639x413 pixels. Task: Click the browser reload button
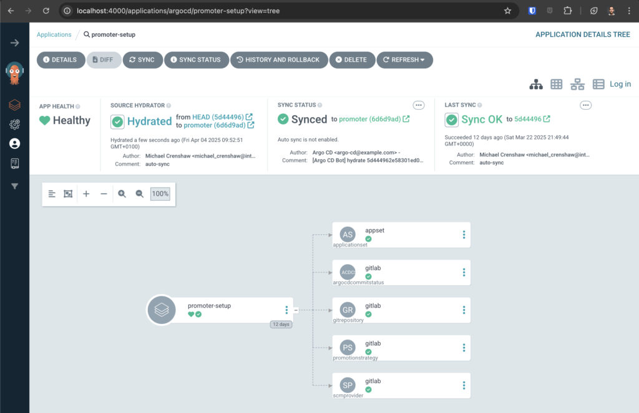46,11
